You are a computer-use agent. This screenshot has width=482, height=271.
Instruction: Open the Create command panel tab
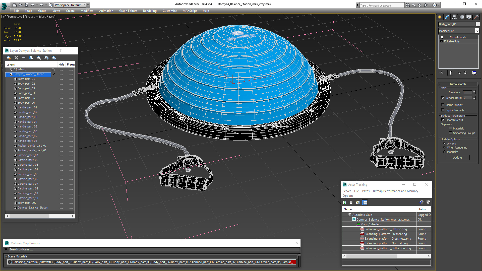click(x=440, y=17)
